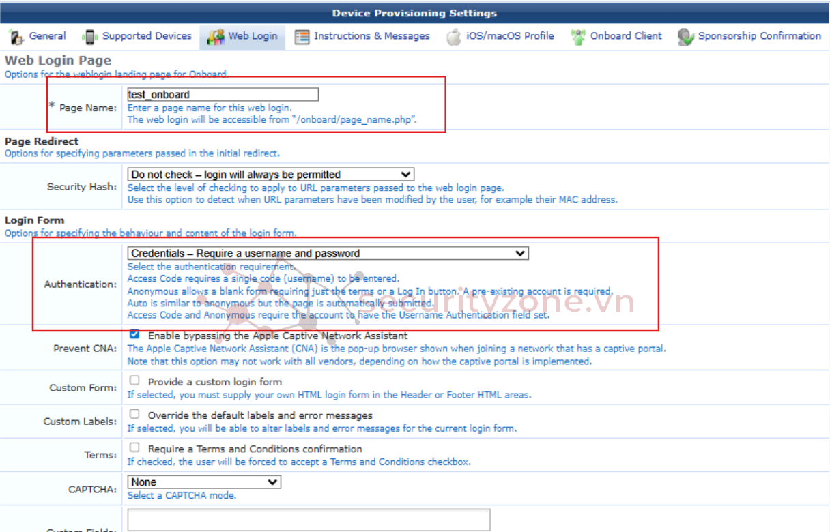Click the General tab gear icon
Viewport: 830px width, 532px height.
tap(16, 37)
